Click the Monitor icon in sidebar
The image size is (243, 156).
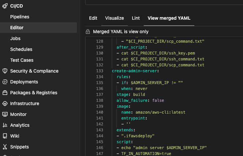[5, 114]
